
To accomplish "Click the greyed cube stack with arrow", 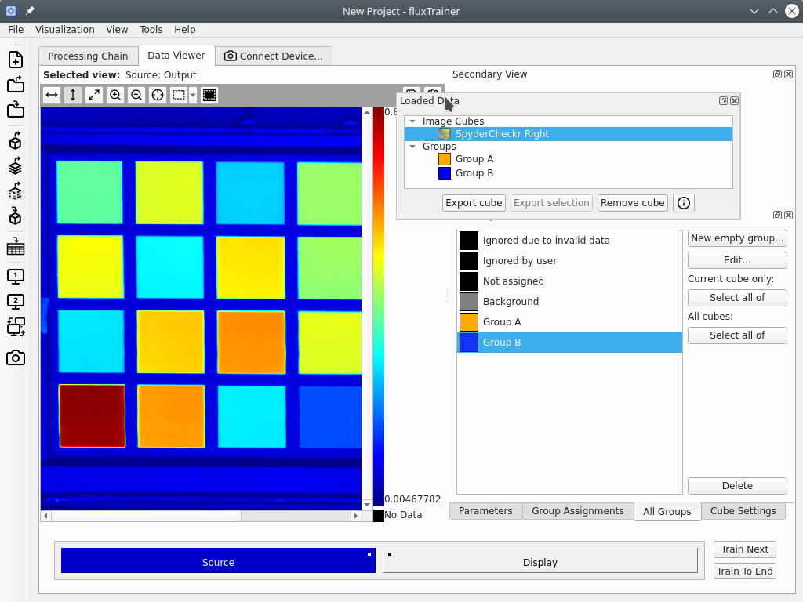I will (x=16, y=191).
